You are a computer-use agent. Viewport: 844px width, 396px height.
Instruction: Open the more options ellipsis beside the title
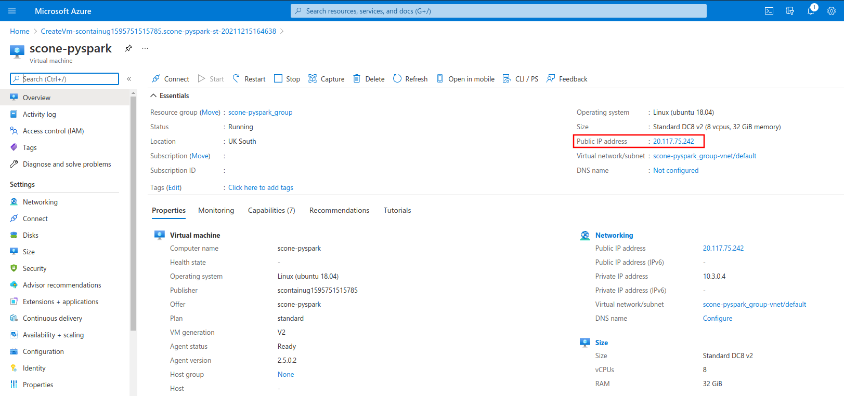pyautogui.click(x=145, y=48)
